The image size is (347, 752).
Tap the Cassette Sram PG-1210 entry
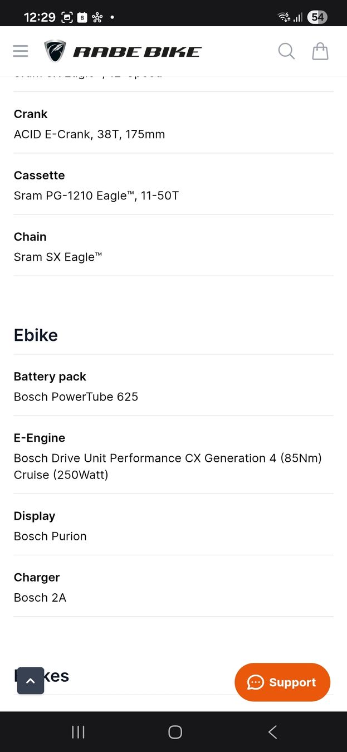[x=173, y=185]
